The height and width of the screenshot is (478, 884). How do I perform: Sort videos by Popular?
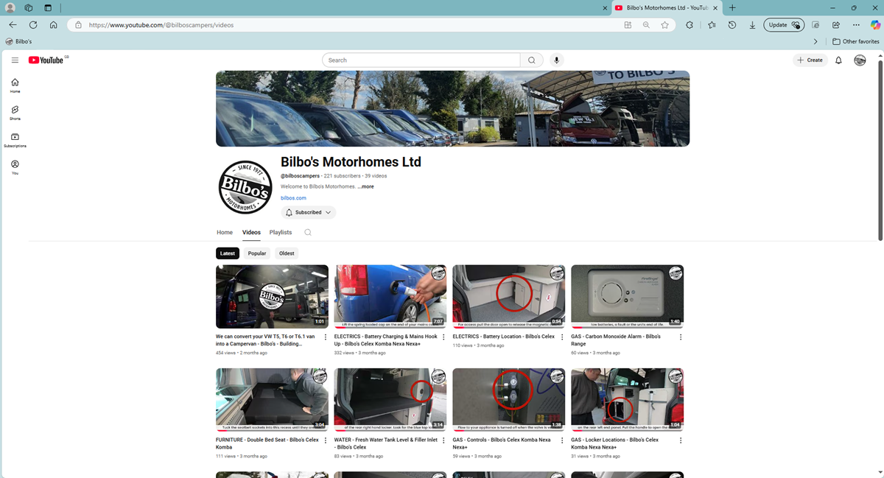pyautogui.click(x=257, y=253)
